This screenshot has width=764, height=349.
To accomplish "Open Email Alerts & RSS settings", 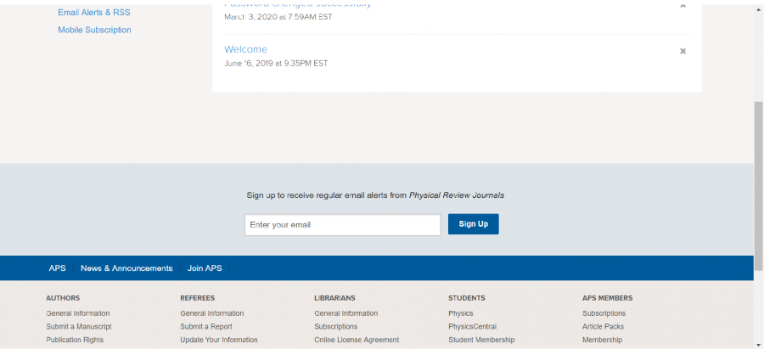I will (x=94, y=13).
